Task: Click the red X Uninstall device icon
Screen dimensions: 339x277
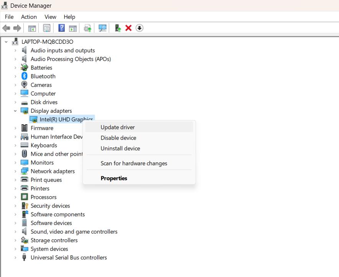Action: pyautogui.click(x=128, y=28)
